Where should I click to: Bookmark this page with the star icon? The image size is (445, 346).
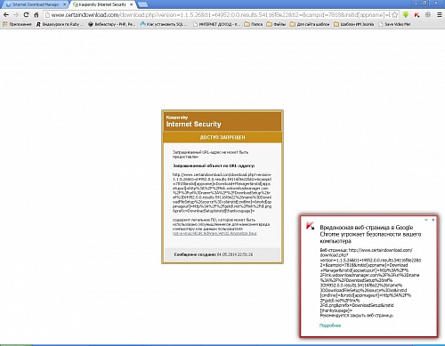[395, 14]
